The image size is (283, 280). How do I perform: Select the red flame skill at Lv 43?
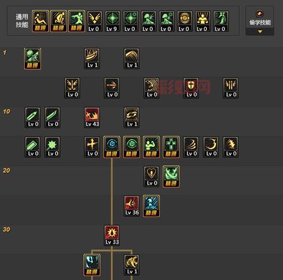(92, 118)
